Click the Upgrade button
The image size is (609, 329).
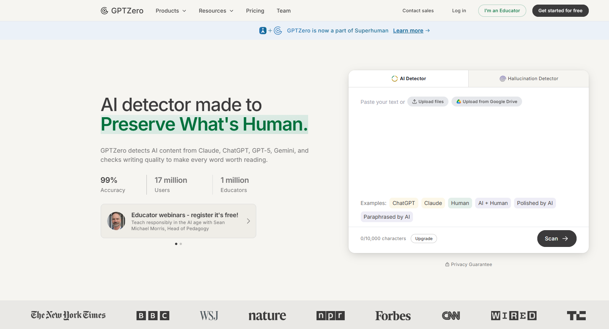[424, 239]
